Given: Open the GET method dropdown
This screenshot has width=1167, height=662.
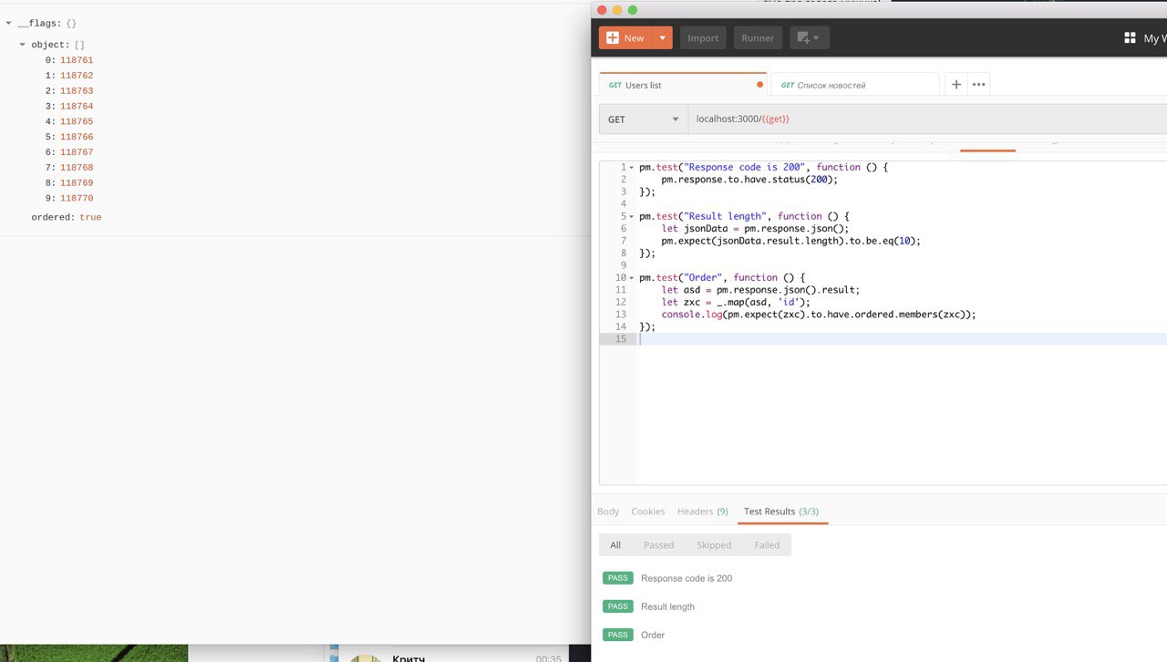Looking at the screenshot, I should [x=644, y=119].
